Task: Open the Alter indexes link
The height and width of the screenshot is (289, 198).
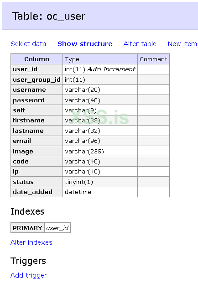Action: point(31,242)
